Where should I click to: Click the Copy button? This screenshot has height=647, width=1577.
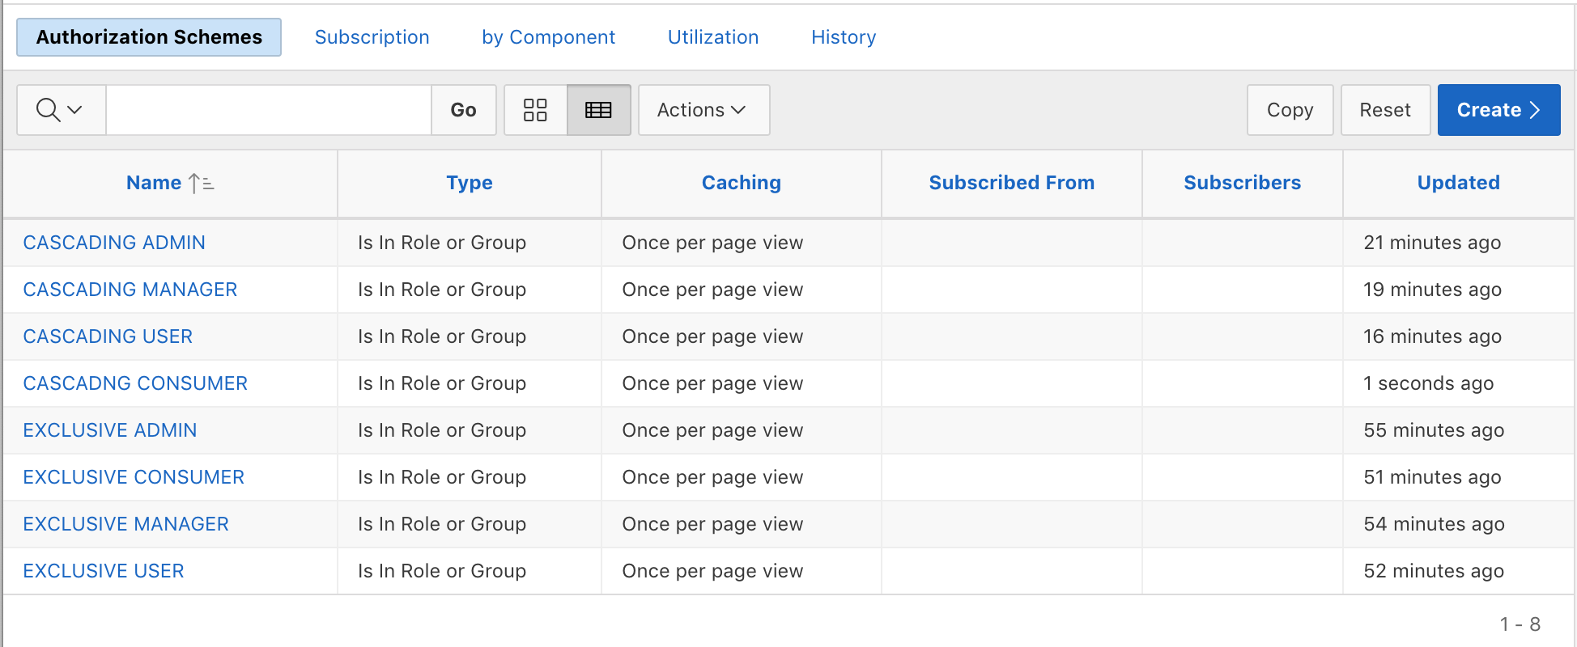pos(1289,110)
